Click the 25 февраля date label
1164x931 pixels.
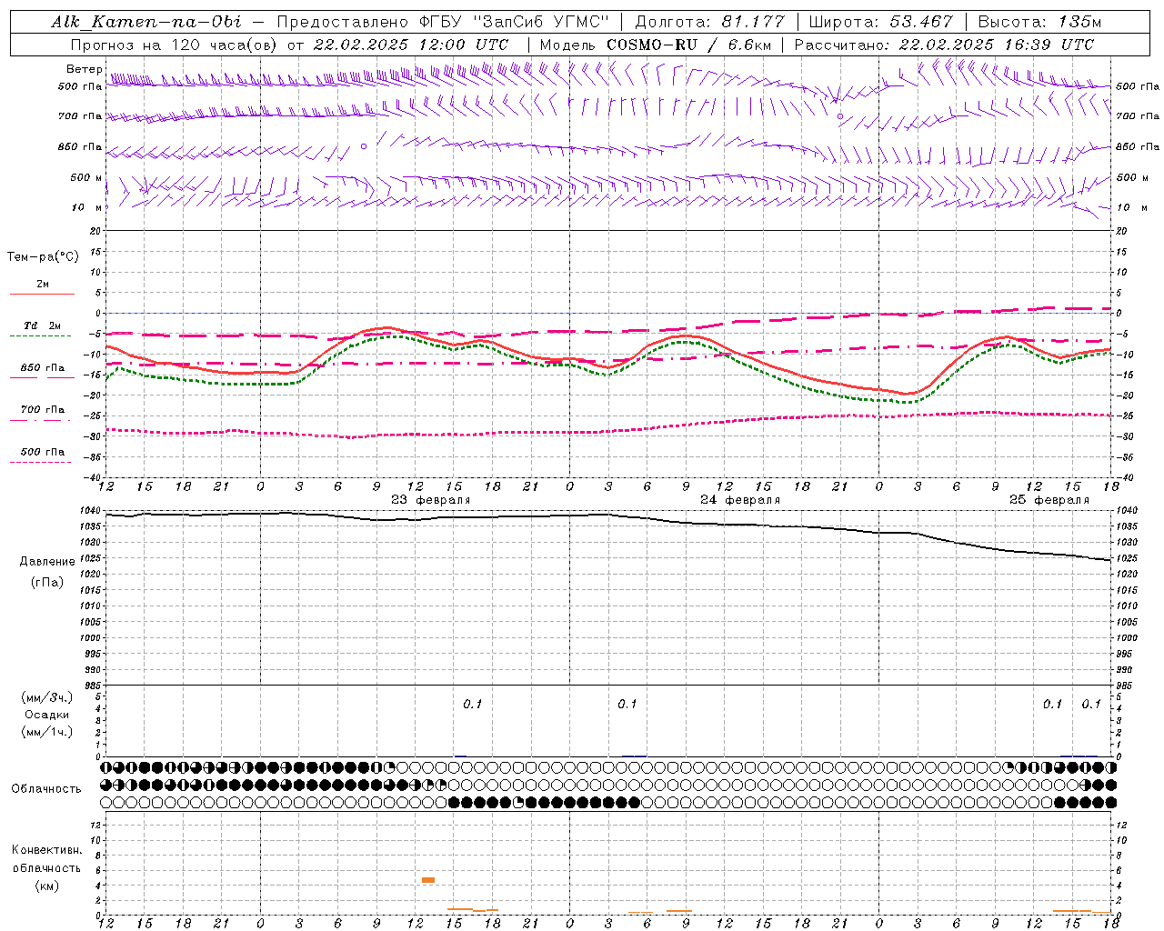pyautogui.click(x=1049, y=500)
